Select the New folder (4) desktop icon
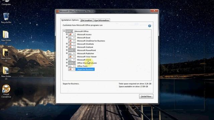 pos(6,55)
